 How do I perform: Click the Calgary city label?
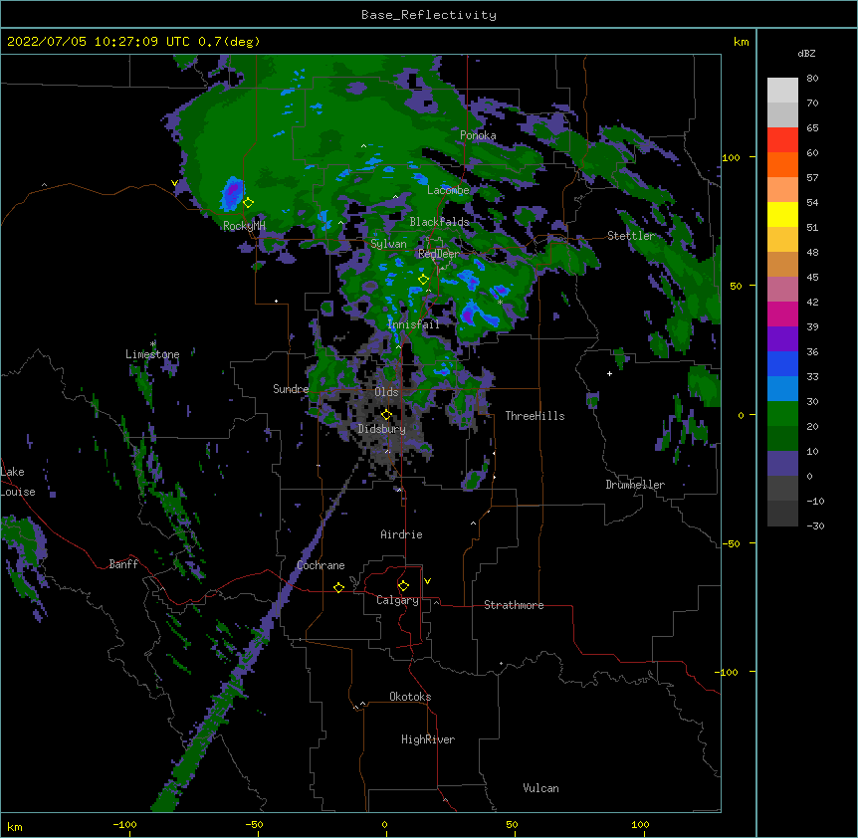point(398,600)
